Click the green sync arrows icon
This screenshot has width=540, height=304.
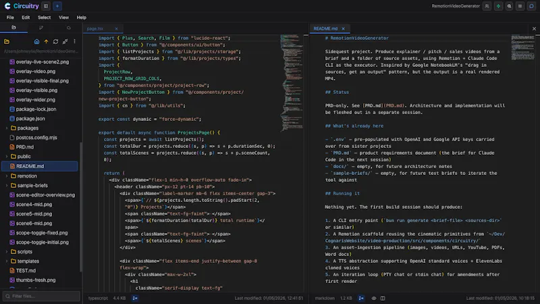pos(498,6)
